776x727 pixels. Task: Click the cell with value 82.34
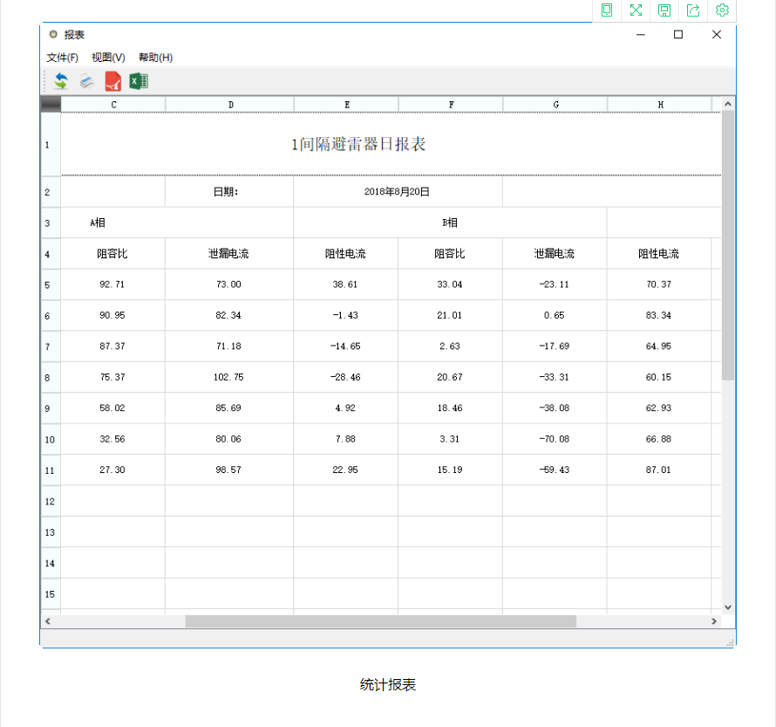[x=229, y=315]
